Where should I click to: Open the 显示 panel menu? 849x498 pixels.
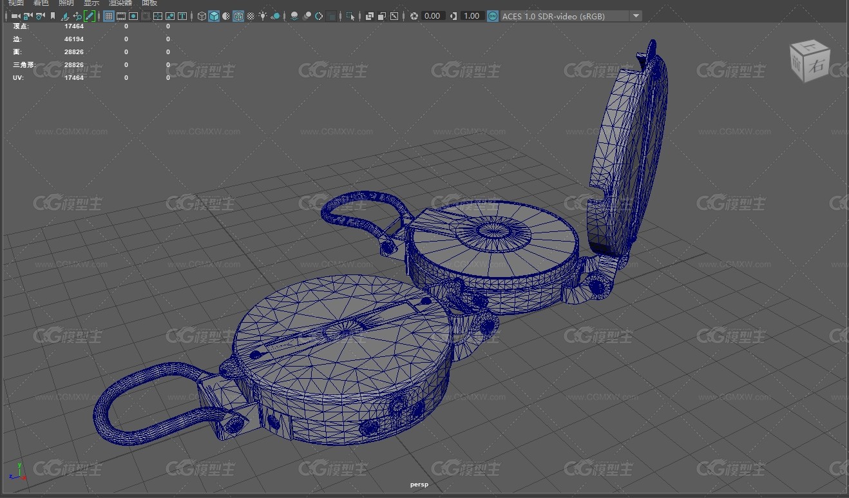(91, 3)
